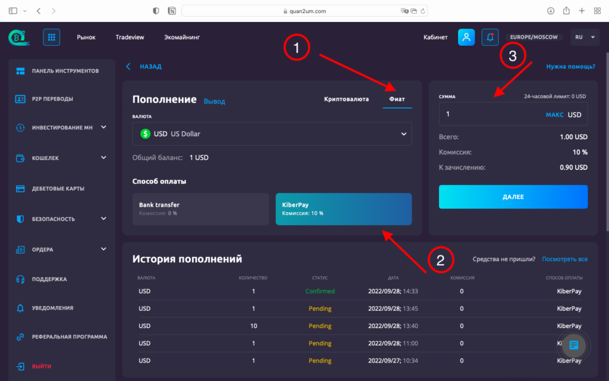Expand the Инвестирование МН sidebar section
This screenshot has height=381, width=609.
coord(62,127)
